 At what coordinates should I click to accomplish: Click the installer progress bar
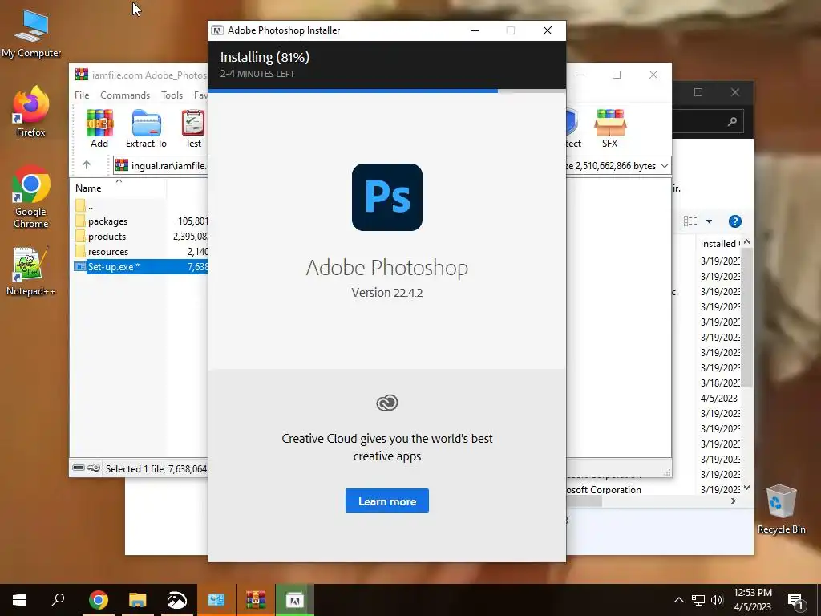coord(387,91)
